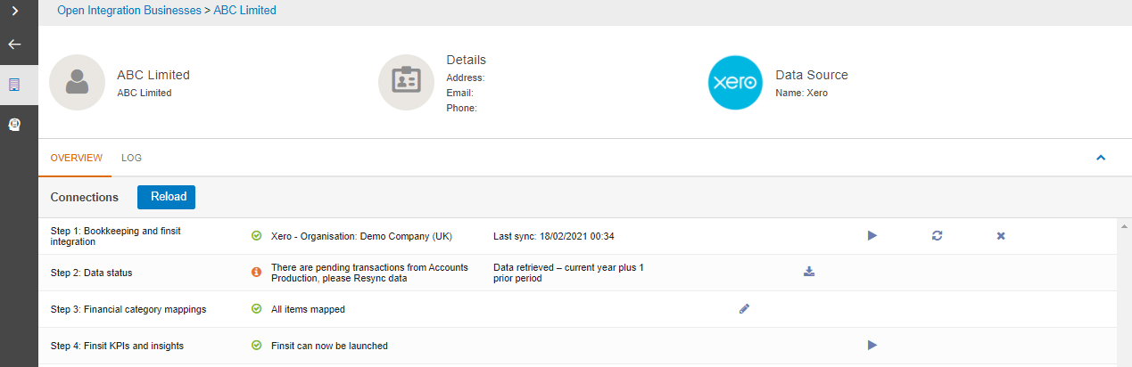Image resolution: width=1132 pixels, height=367 pixels.
Task: Click the 'Email:' label in Details
Action: pyautogui.click(x=459, y=93)
